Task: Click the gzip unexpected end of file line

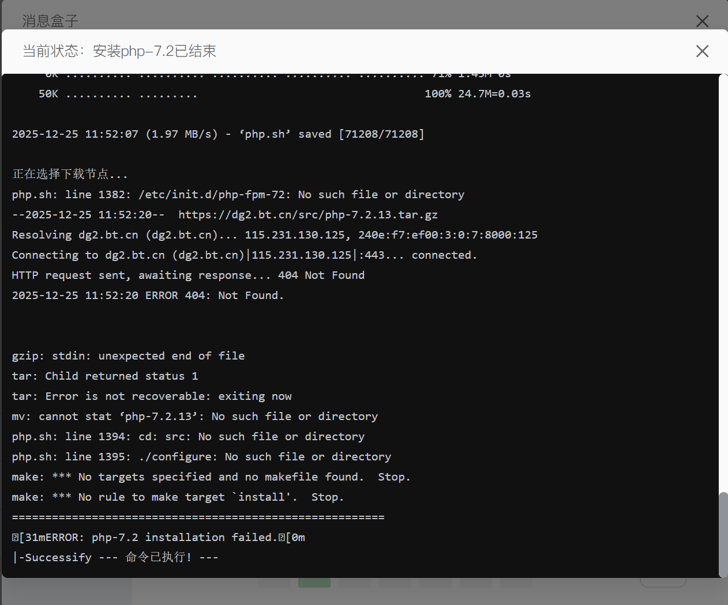Action: (x=128, y=356)
